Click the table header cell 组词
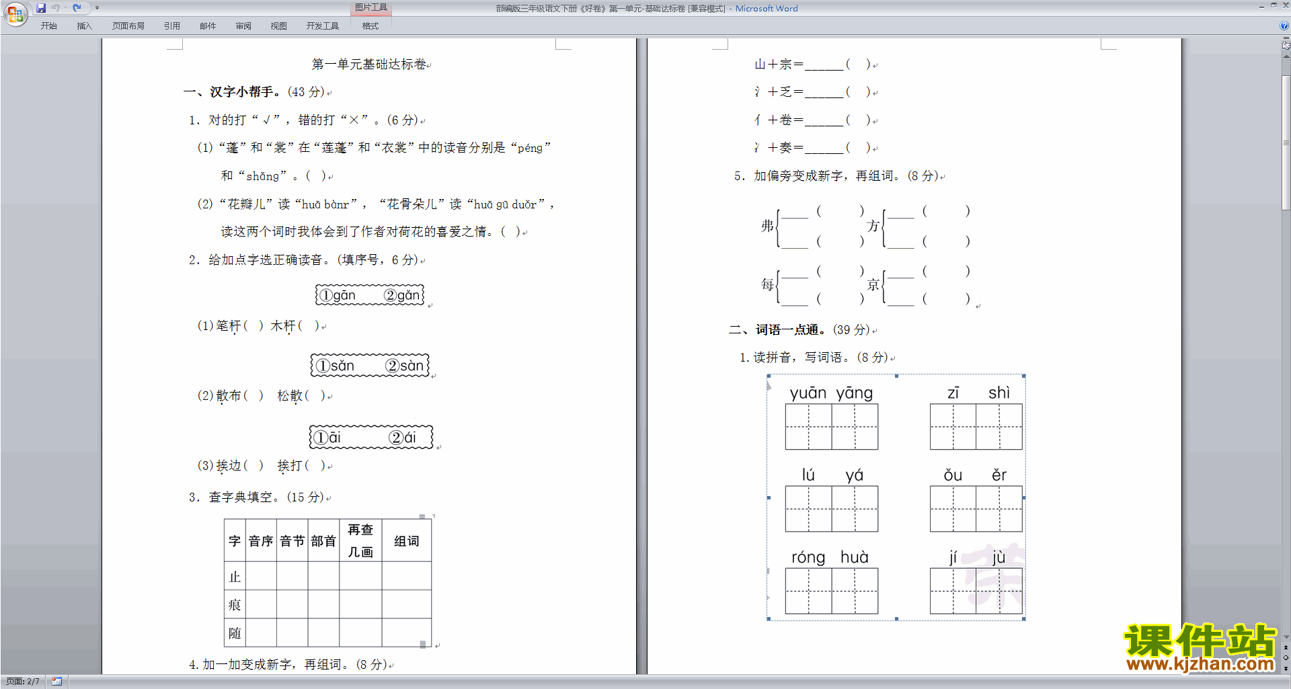 [x=406, y=541]
